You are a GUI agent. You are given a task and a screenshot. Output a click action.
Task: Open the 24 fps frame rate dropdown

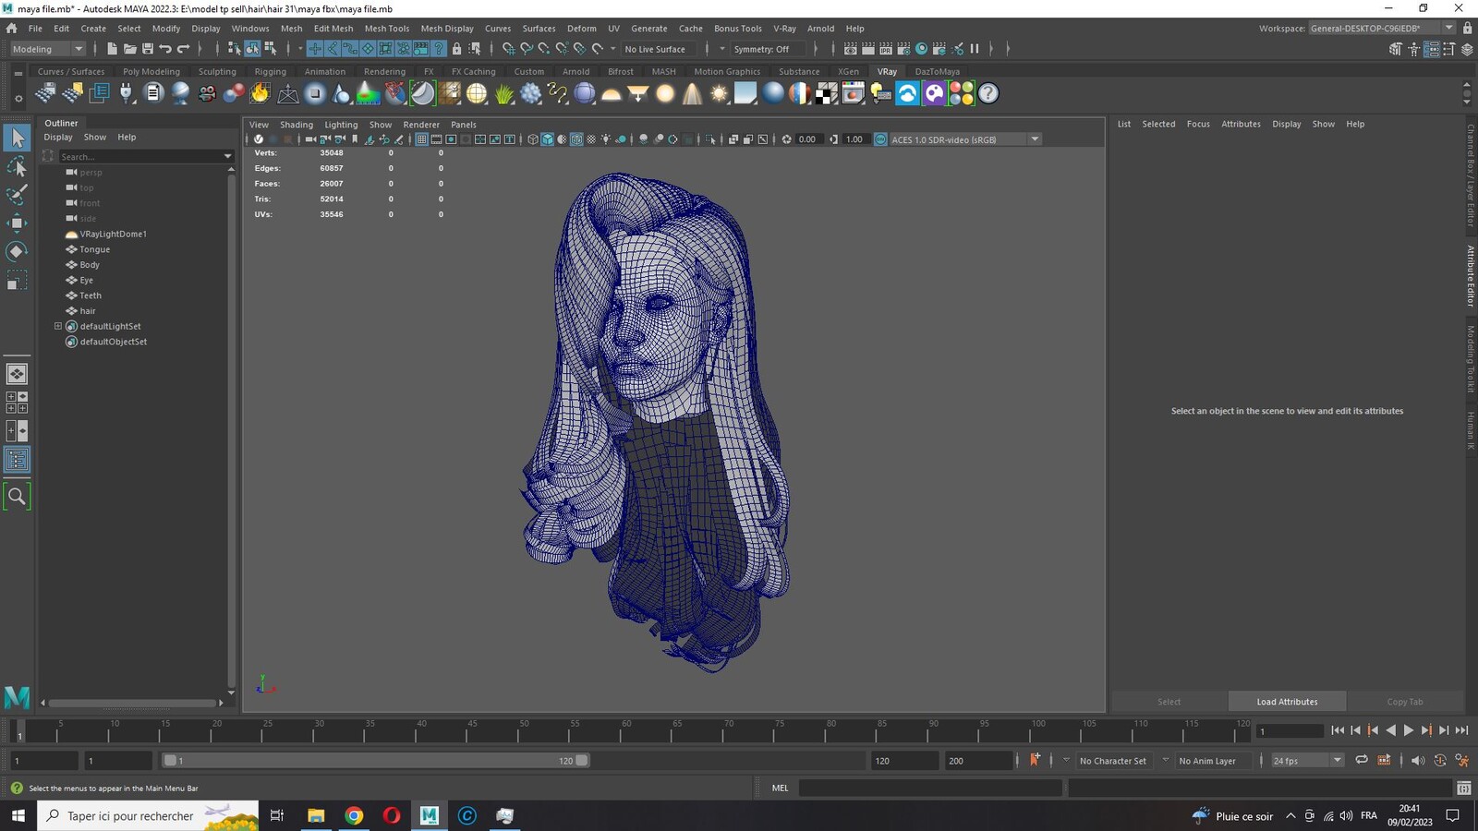1306,761
